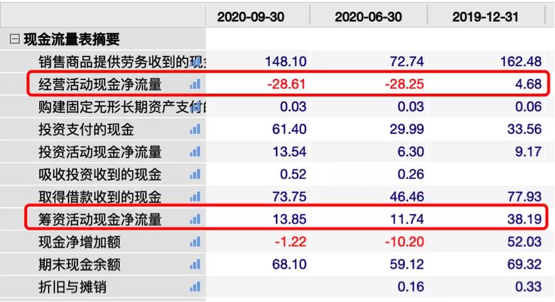Click the value 13.85

pos(289,219)
